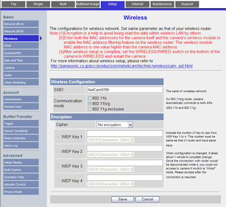Choose 802.11g exclusive mode
This screenshot has width=226, height=207.
click(89, 109)
